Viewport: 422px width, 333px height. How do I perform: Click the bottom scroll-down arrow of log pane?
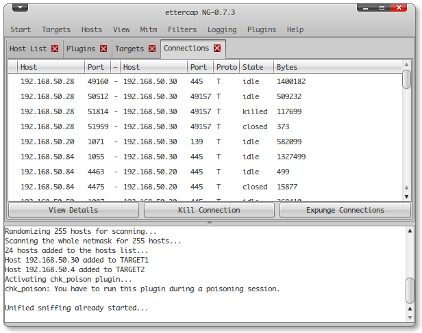(x=410, y=318)
